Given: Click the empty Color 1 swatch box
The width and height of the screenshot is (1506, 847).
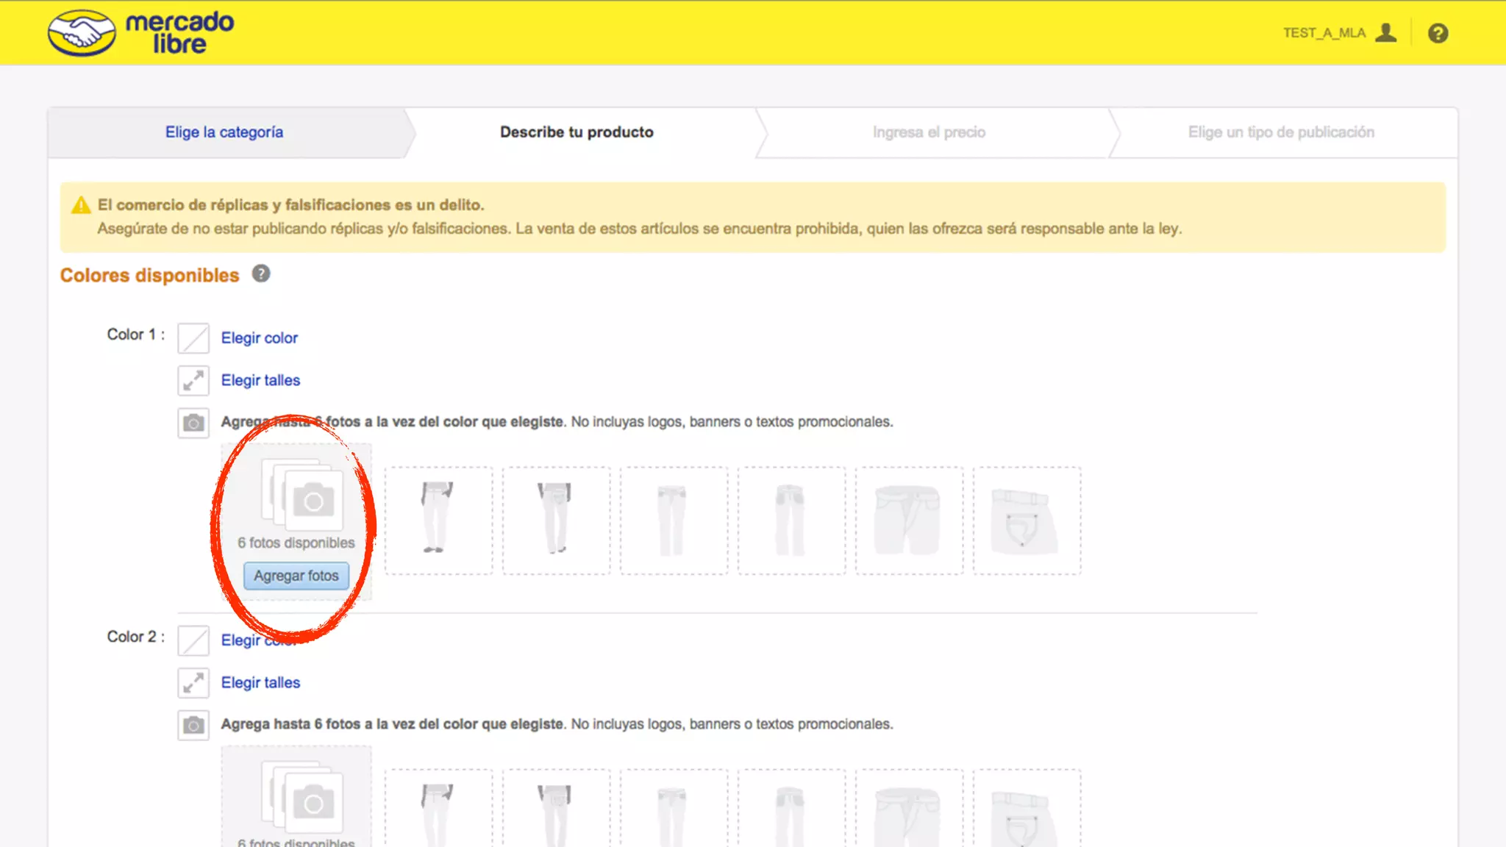Looking at the screenshot, I should coord(193,338).
